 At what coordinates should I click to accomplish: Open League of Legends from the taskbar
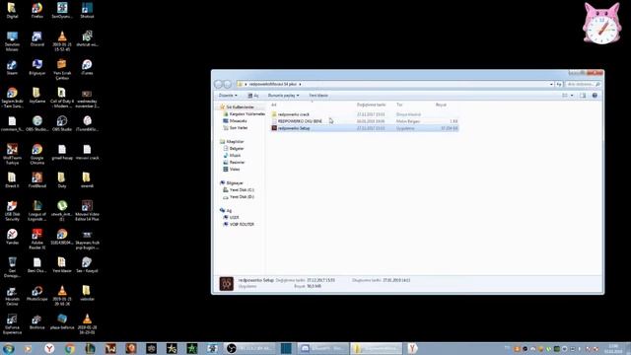[90, 348]
